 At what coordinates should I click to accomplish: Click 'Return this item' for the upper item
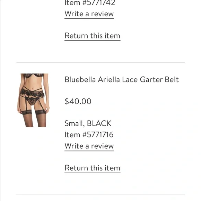[x=93, y=36]
